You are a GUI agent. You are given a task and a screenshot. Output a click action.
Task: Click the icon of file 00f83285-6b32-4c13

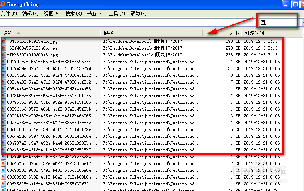(x=4, y=177)
